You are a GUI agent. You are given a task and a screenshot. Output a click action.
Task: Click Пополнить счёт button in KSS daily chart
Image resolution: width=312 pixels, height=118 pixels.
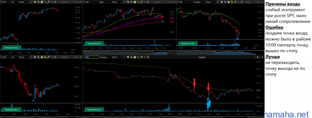94,43
